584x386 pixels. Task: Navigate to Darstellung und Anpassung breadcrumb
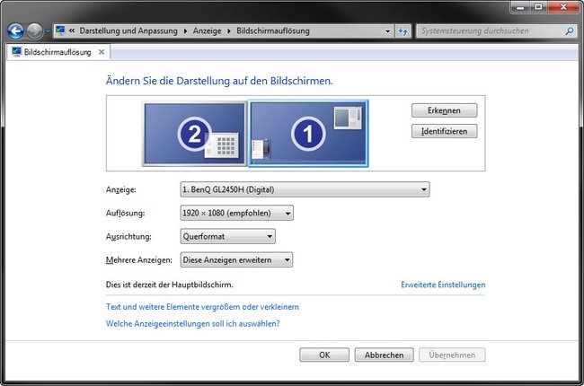click(x=128, y=31)
